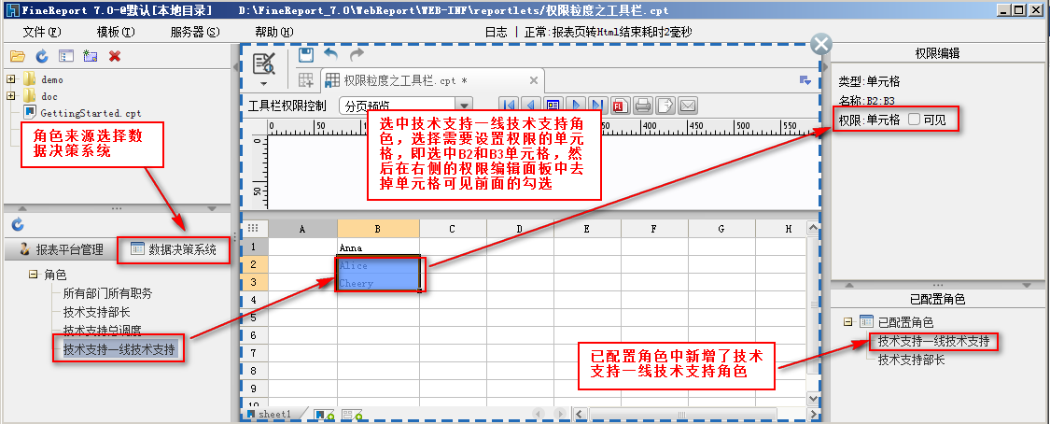Select the sheet1 tab
Viewport: 1050px width, 424px height.
tap(273, 415)
